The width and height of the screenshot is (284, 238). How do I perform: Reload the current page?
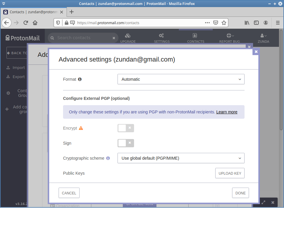click(26, 23)
